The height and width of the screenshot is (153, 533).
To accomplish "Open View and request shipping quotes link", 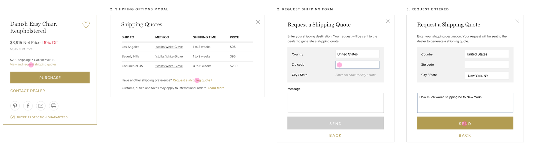I will (33, 64).
